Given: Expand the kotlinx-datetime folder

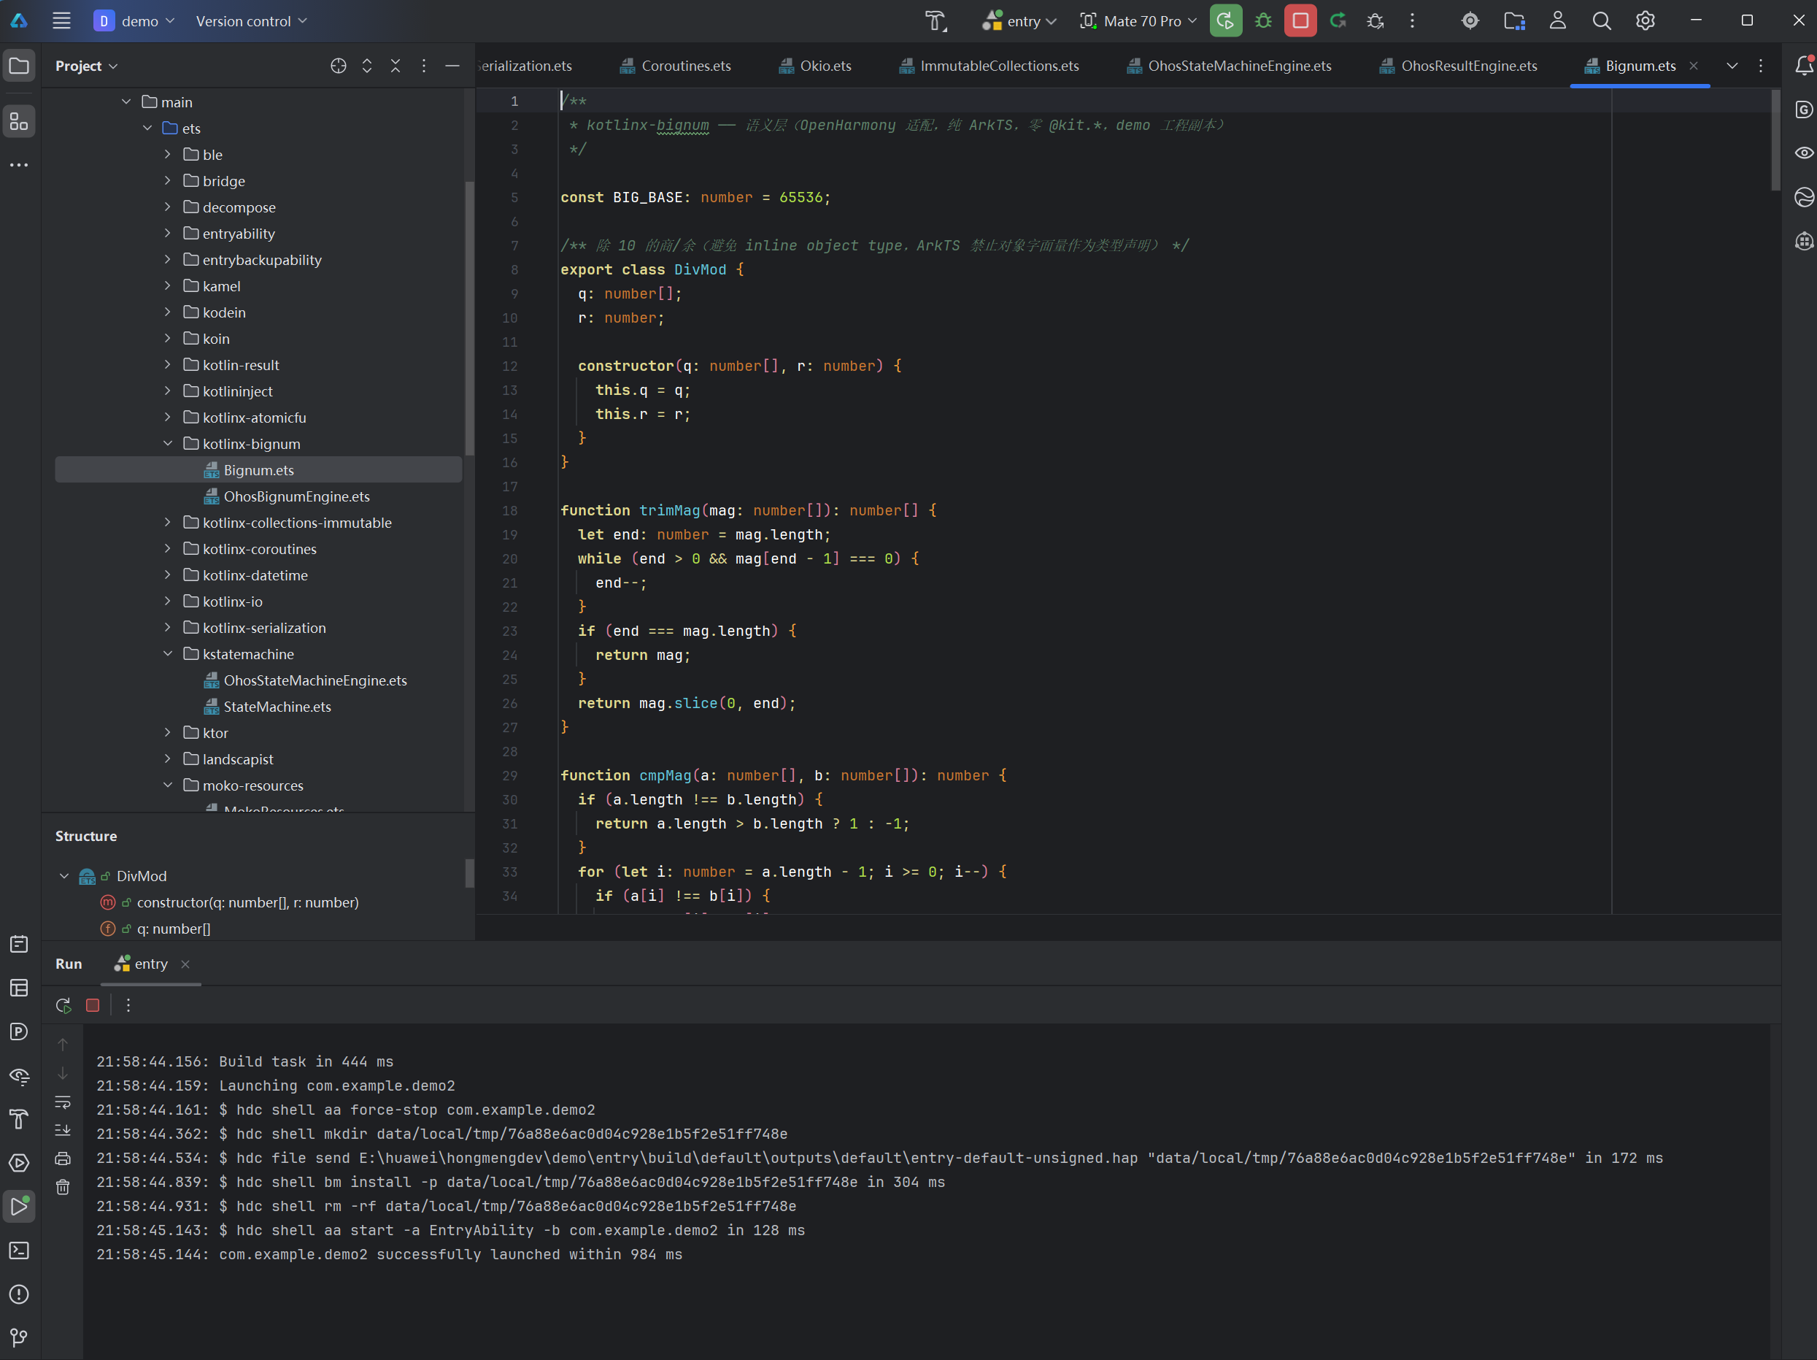Looking at the screenshot, I should [x=168, y=575].
